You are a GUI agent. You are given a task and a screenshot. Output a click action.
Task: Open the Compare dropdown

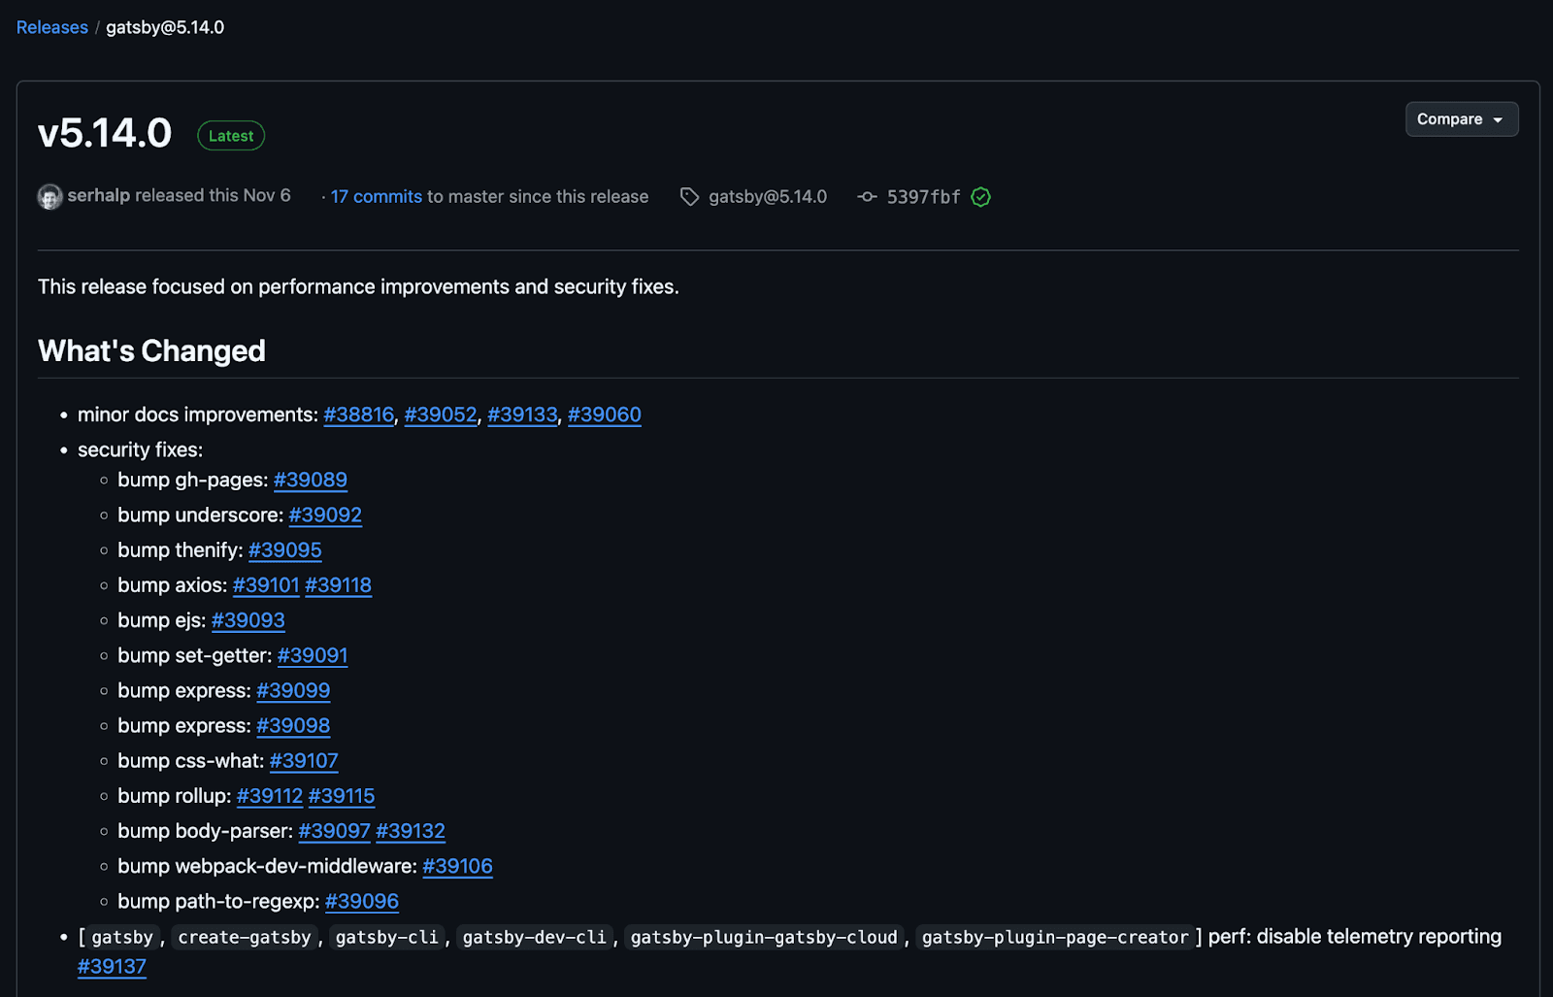point(1461,119)
